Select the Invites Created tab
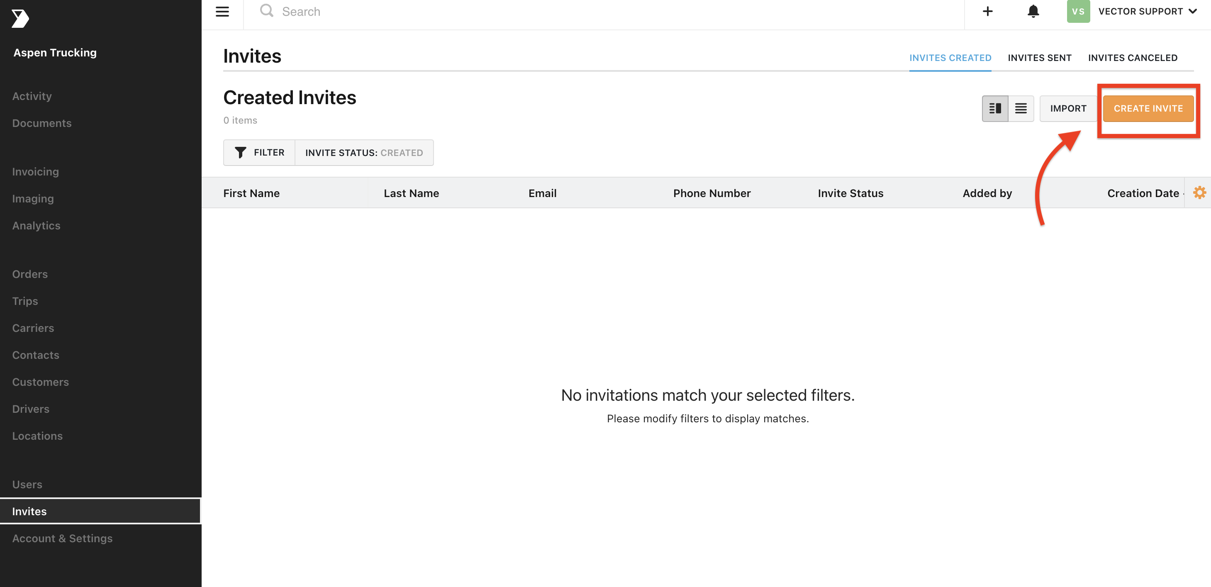The image size is (1211, 587). pos(950,58)
